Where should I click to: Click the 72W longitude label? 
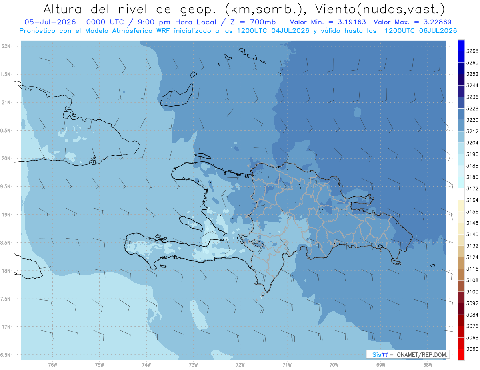point(240,364)
